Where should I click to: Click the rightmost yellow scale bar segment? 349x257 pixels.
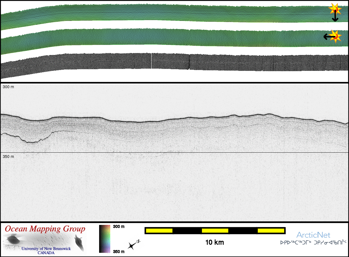tap(271, 230)
